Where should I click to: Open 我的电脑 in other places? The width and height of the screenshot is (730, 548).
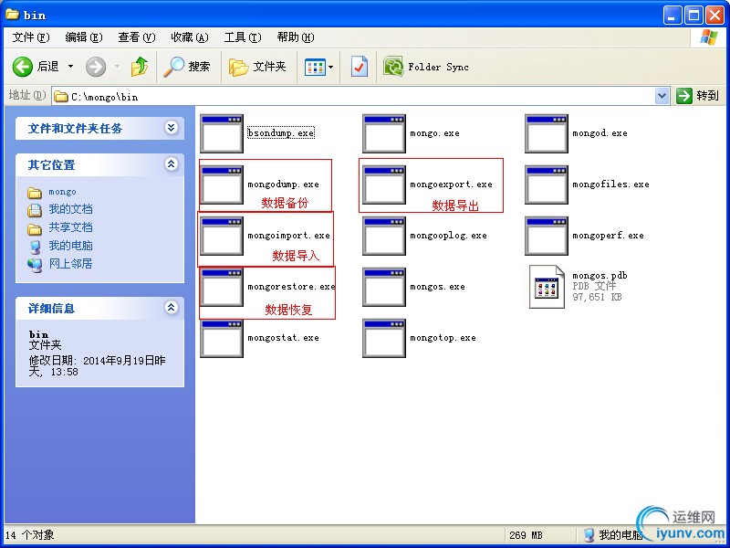pos(71,246)
